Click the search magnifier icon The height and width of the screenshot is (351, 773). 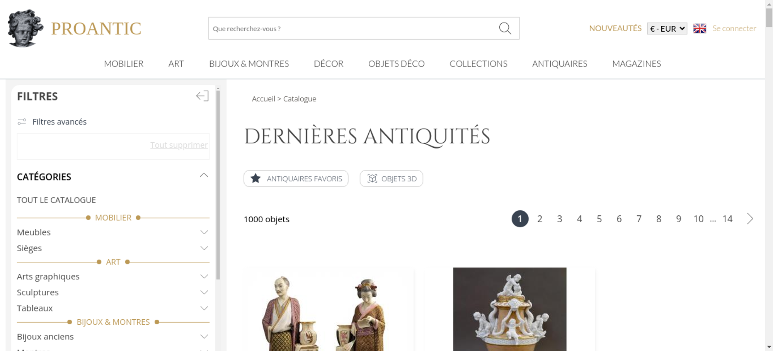coord(505,28)
